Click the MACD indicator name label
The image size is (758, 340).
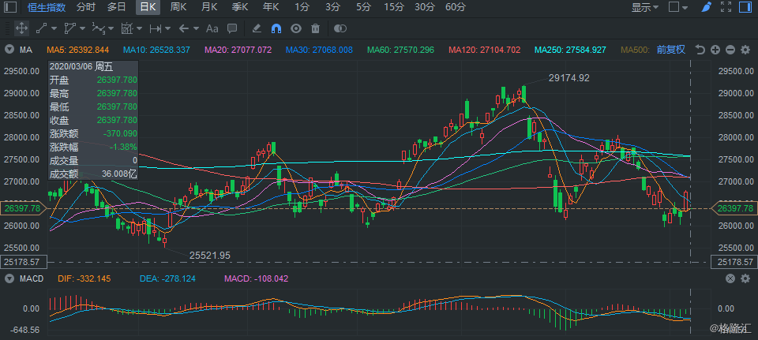pos(32,278)
